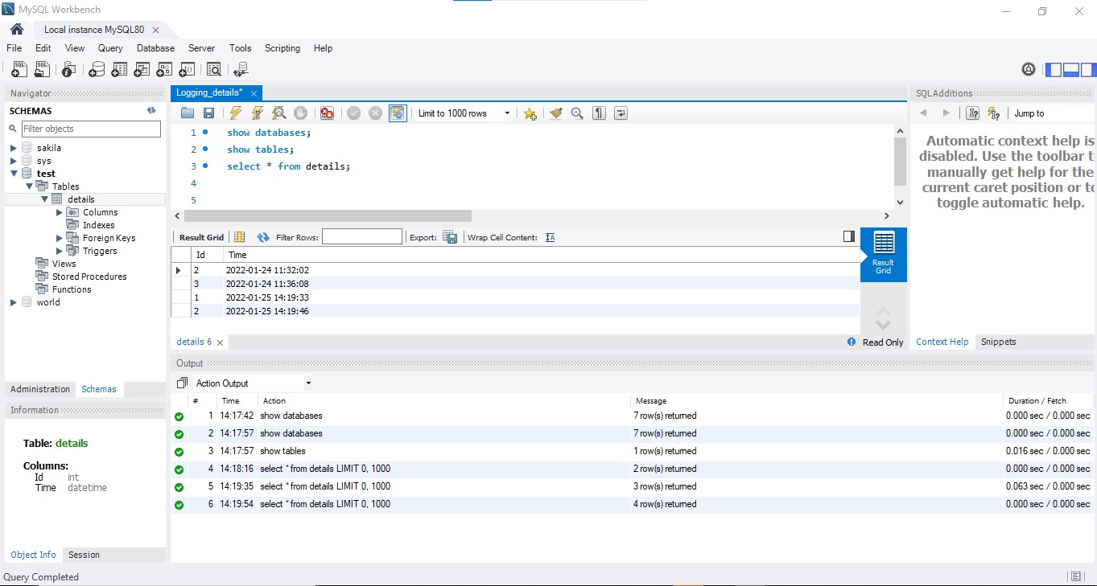Open the inspector for selected object
This screenshot has width=1097, height=586.
click(x=68, y=70)
